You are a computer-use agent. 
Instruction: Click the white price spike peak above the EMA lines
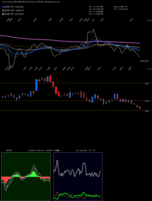coord(94,29)
